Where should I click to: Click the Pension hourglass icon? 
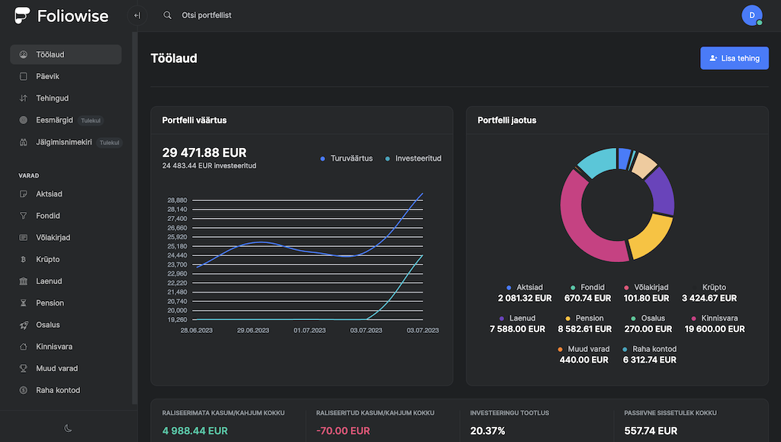[24, 303]
